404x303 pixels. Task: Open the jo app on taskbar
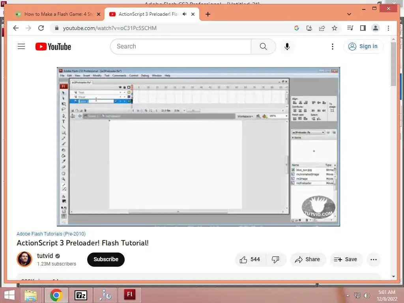click(x=105, y=295)
